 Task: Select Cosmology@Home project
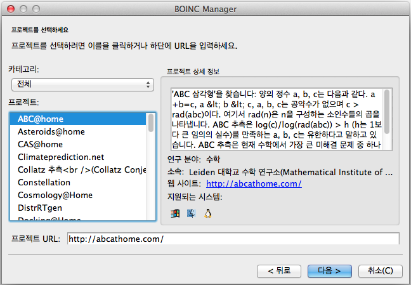click(78, 195)
